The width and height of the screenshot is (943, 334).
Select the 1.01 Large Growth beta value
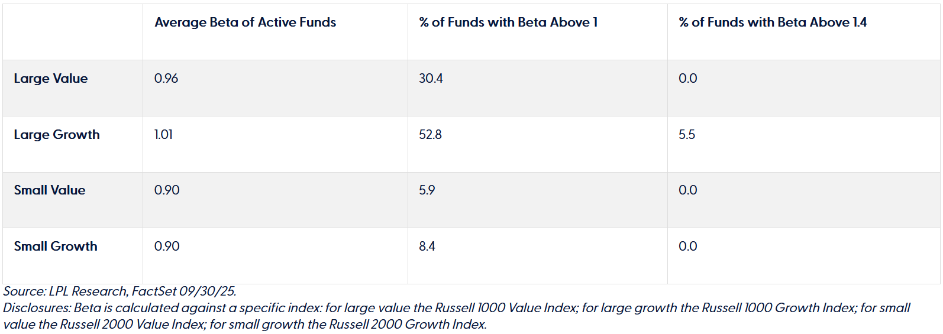pyautogui.click(x=163, y=135)
